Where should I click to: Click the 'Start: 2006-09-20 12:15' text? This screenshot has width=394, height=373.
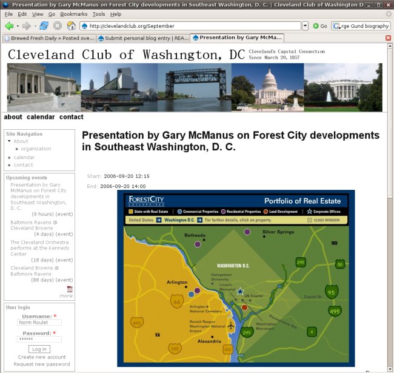pos(118,176)
